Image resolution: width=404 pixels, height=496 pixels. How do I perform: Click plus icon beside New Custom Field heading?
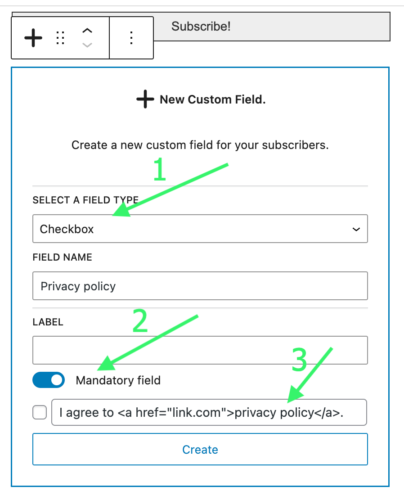[x=145, y=99]
